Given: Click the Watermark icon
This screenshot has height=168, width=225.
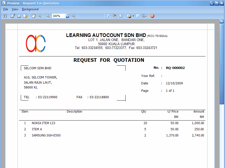Looking at the screenshot, I should pyautogui.click(x=121, y=16).
